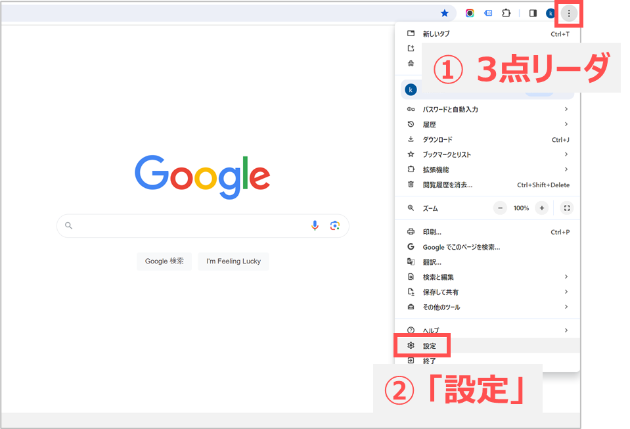Expand the 履歴 submenu
The height and width of the screenshot is (429, 630).
487,125
